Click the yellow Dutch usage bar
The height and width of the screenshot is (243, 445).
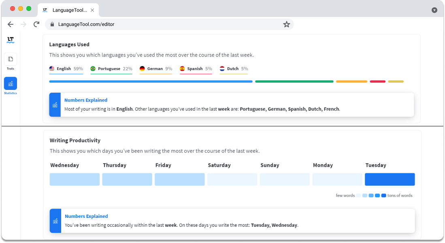[x=396, y=81]
